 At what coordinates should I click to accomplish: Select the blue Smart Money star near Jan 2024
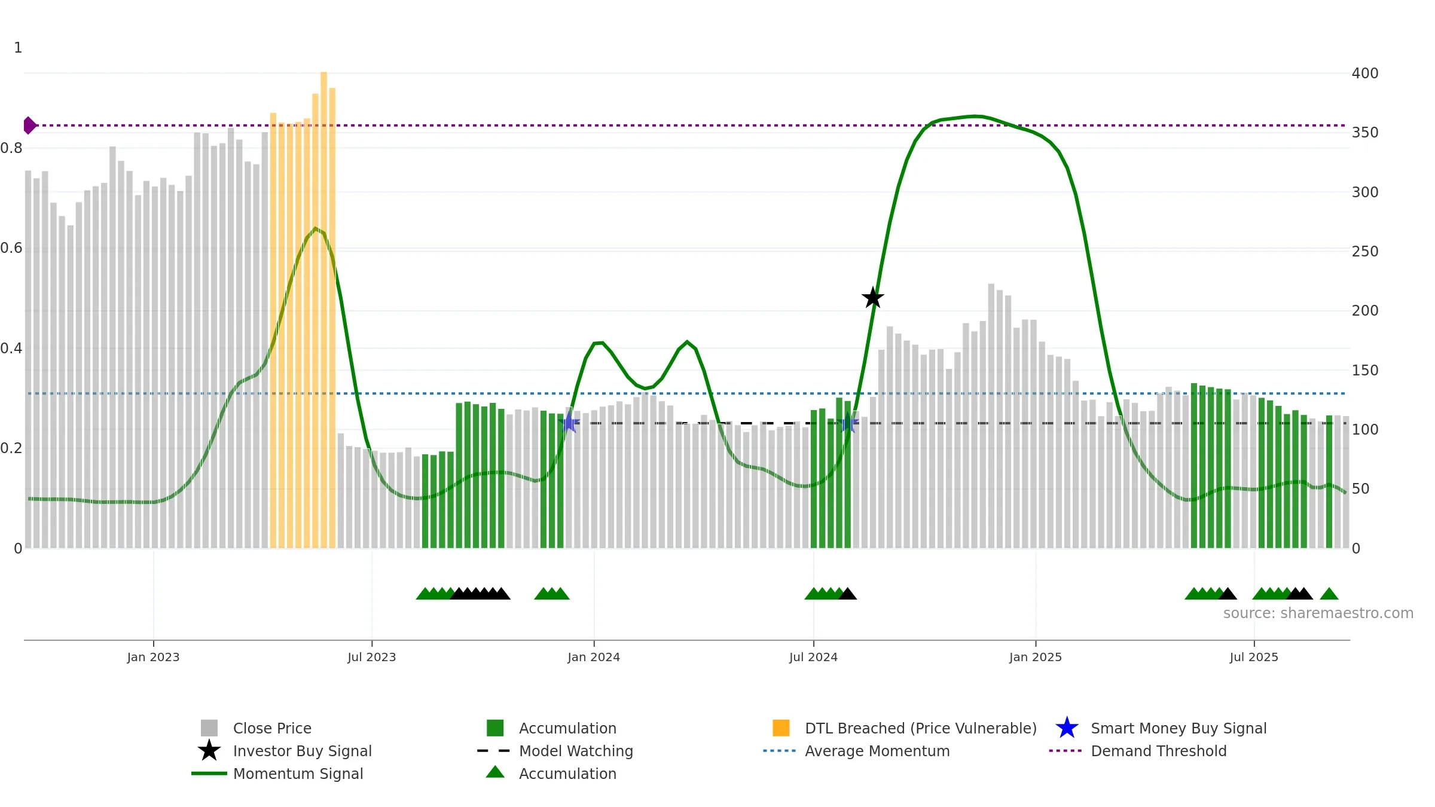tap(569, 423)
